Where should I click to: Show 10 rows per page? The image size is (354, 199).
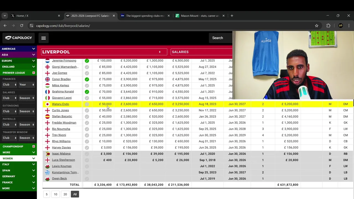[x=56, y=194]
